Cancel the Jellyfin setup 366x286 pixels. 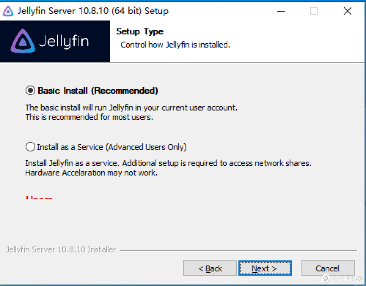[x=328, y=268]
